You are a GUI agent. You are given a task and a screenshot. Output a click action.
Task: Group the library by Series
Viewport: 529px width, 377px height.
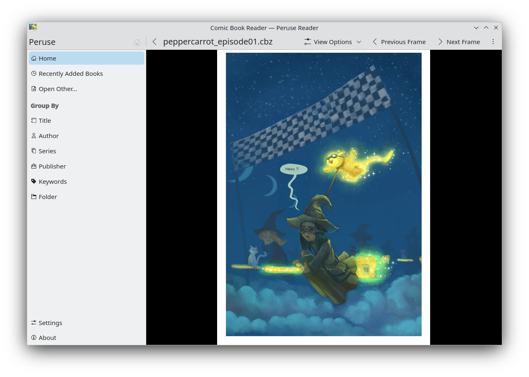[47, 151]
